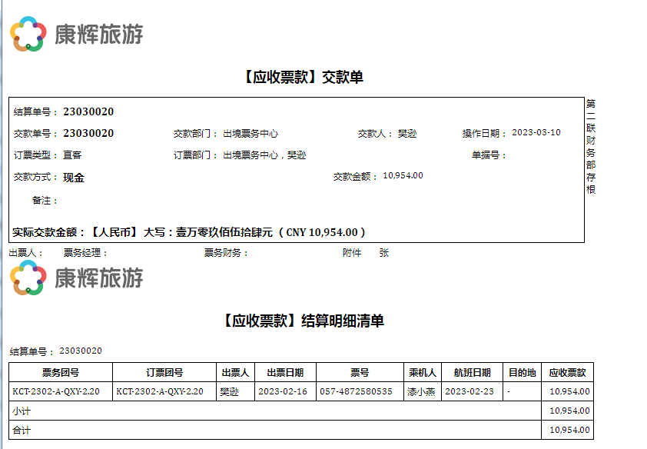The height and width of the screenshot is (449, 647).
Task: Click the 合计 row label
Action: pyautogui.click(x=21, y=430)
